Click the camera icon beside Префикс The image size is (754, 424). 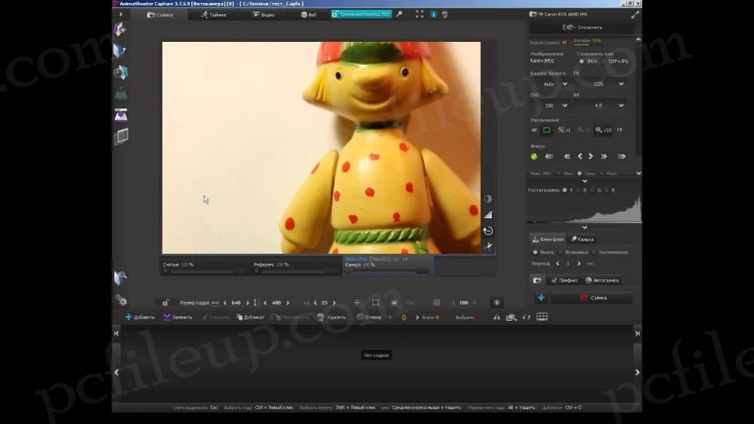538,280
